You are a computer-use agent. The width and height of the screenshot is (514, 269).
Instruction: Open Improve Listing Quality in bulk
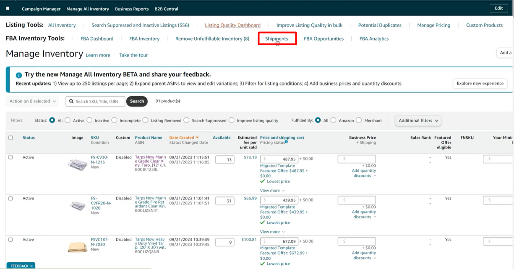[309, 25]
